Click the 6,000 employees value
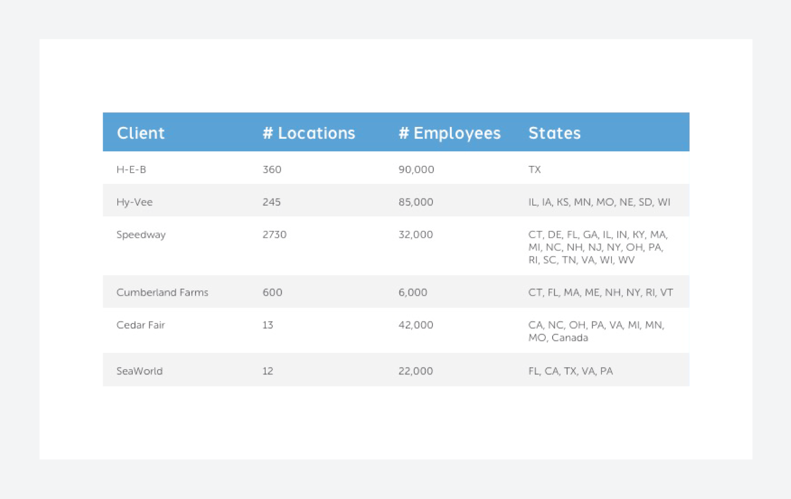 pyautogui.click(x=413, y=292)
